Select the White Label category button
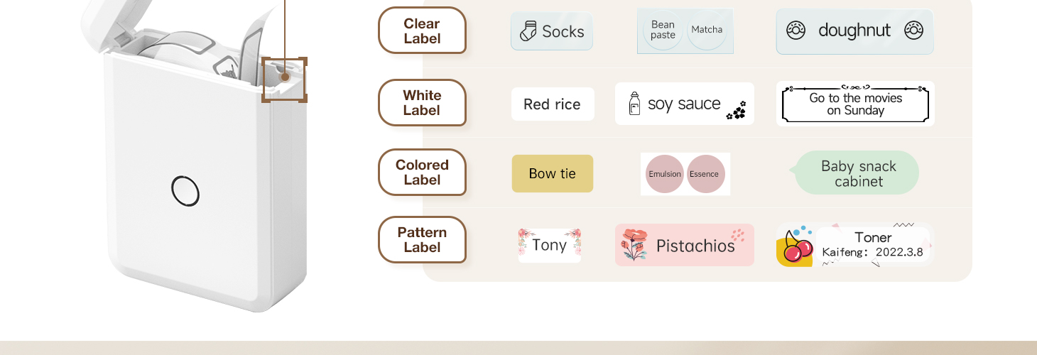 (x=422, y=103)
